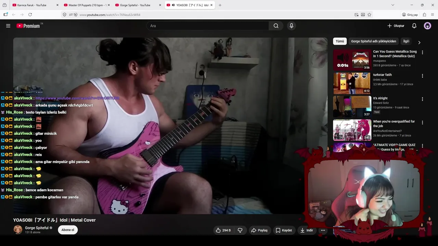This screenshot has width=438, height=246.
Task: Open title 'Can You Guess Metallica Song'
Action: (x=395, y=54)
